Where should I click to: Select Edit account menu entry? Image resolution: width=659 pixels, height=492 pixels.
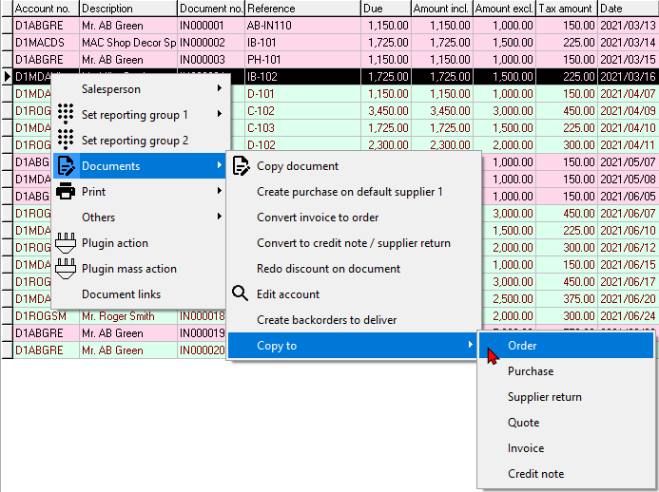(x=355, y=293)
